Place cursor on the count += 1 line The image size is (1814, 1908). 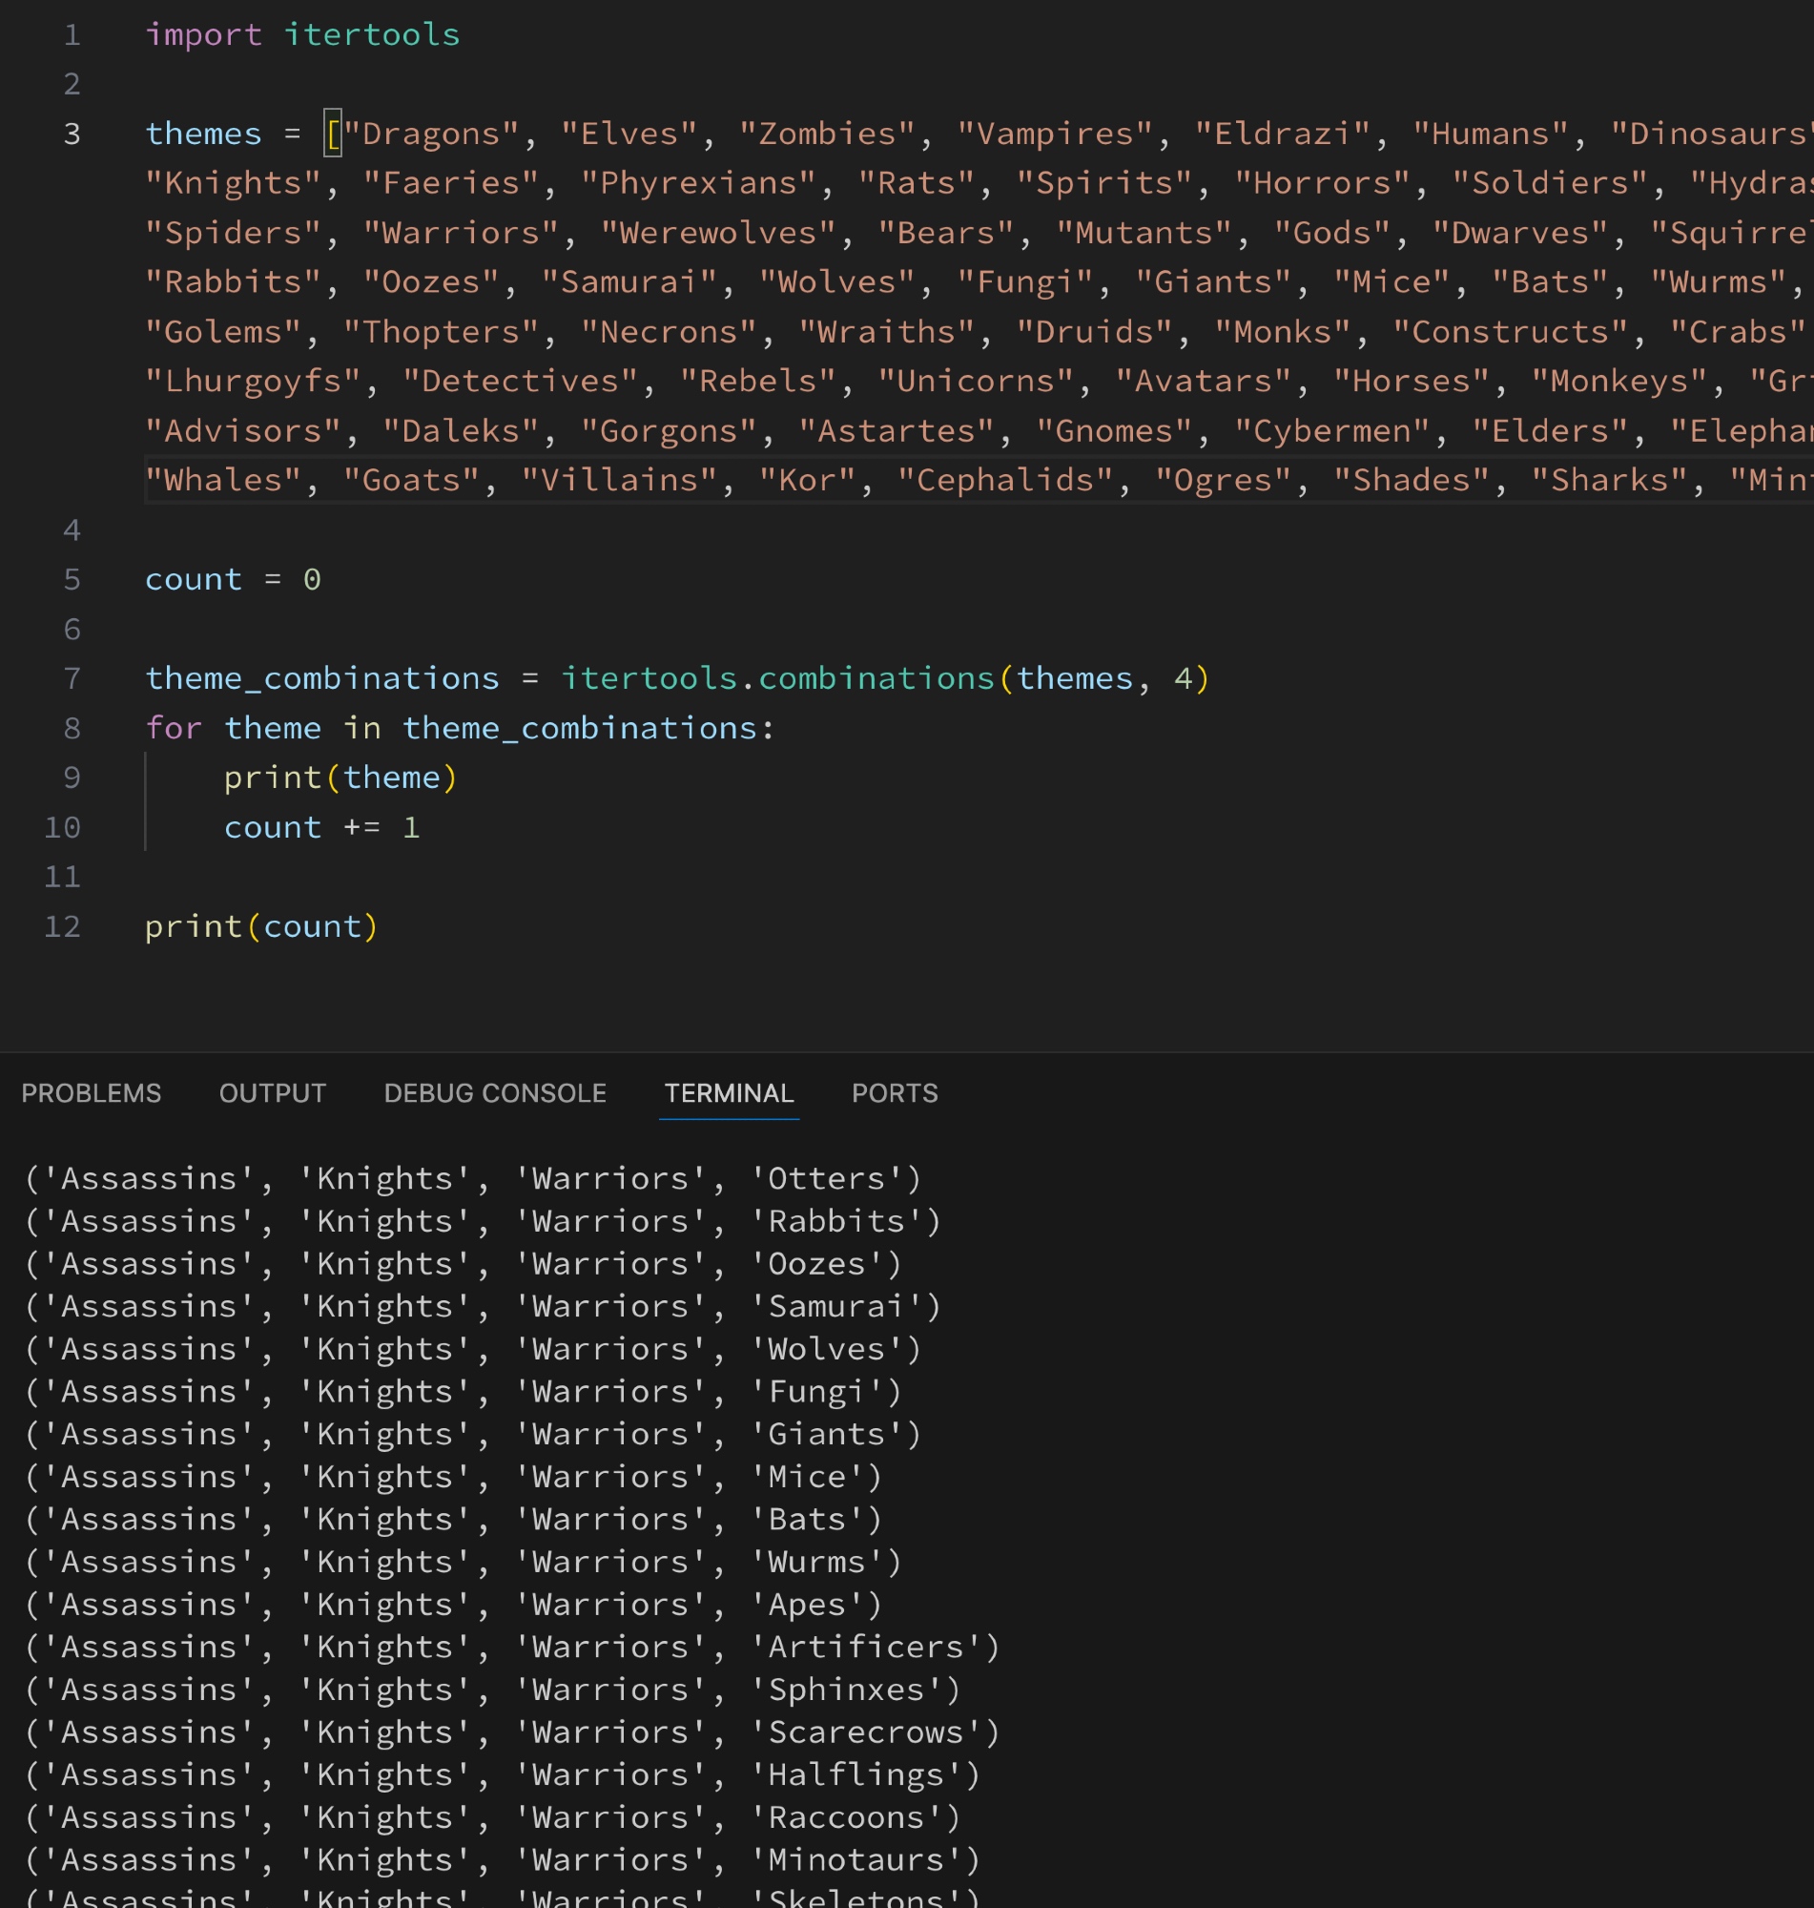point(321,827)
